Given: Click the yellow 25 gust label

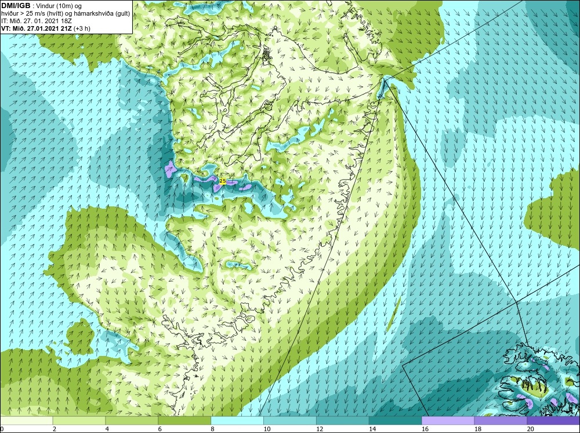Looking at the screenshot, I should point(223,181).
